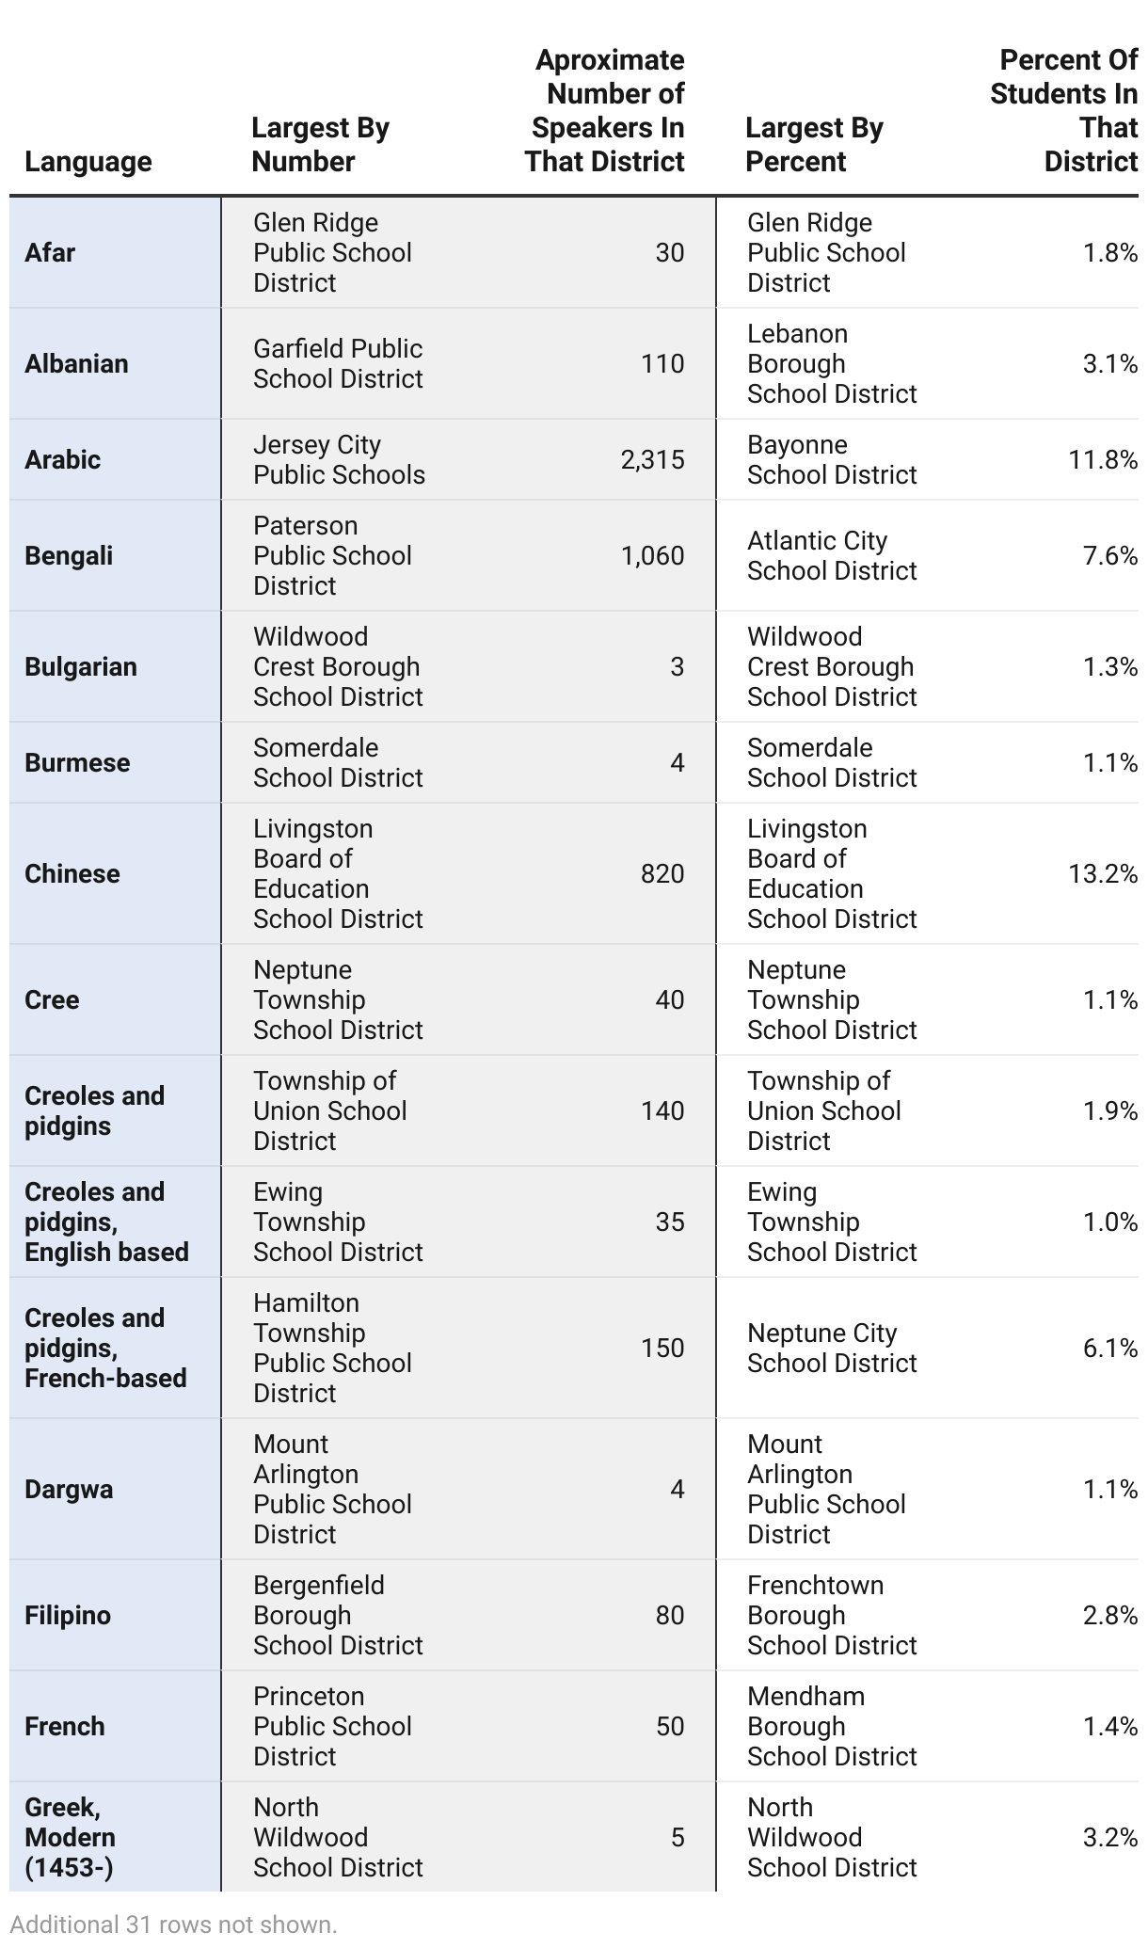Click Neptune City School District cell
This screenshot has height=1948, width=1148.
[x=831, y=1348]
